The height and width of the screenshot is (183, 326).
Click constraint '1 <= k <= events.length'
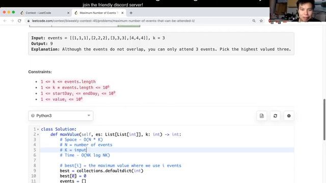[x=68, y=81]
